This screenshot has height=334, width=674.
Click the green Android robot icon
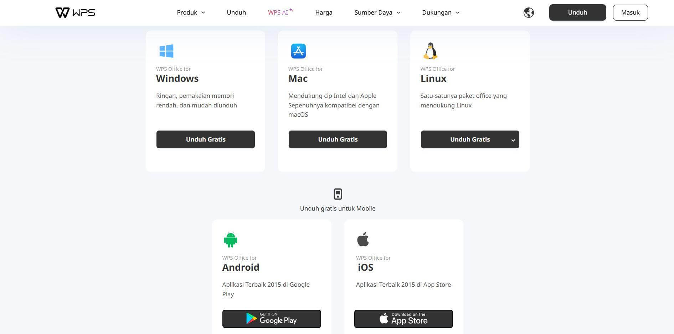point(230,239)
